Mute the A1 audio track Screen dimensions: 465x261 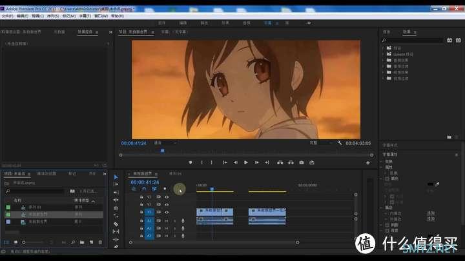[x=167, y=221]
